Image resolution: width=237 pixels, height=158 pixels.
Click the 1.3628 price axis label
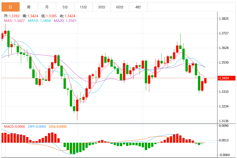pos(224,48)
